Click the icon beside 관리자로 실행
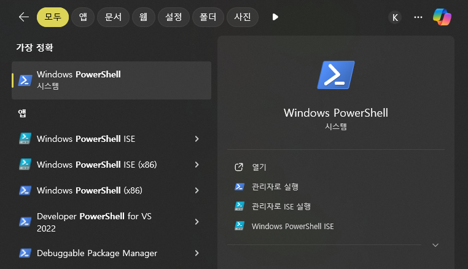This screenshot has height=269, width=468. [240, 187]
